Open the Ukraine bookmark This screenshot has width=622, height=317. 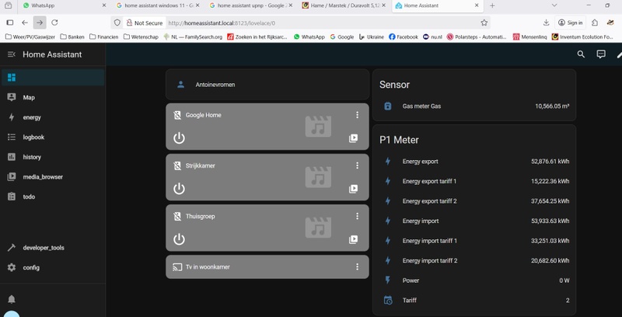pyautogui.click(x=372, y=37)
